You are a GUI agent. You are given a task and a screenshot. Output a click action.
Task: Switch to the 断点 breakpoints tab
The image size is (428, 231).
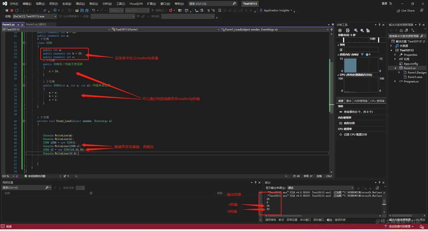click(x=281, y=220)
